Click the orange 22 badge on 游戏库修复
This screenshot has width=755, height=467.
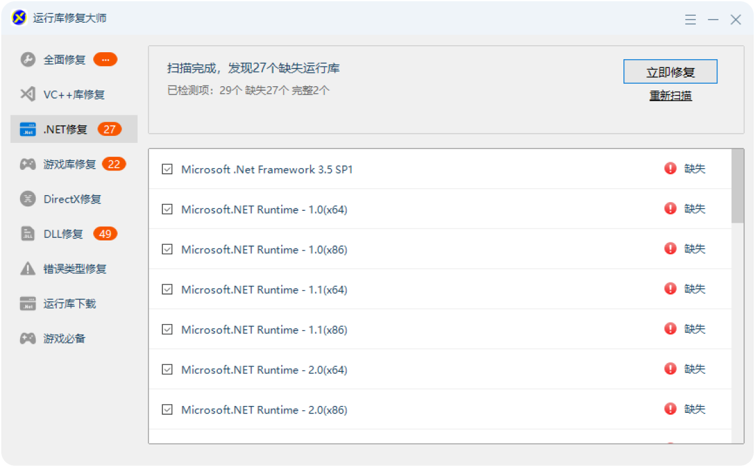(x=114, y=164)
